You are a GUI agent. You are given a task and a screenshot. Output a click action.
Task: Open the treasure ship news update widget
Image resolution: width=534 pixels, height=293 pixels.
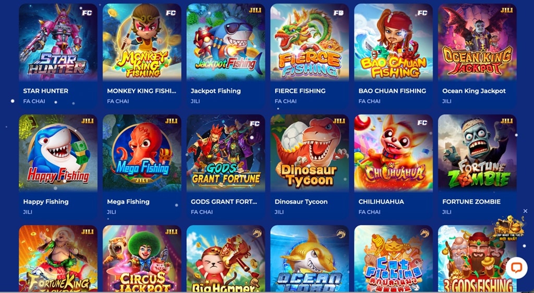coord(509,229)
